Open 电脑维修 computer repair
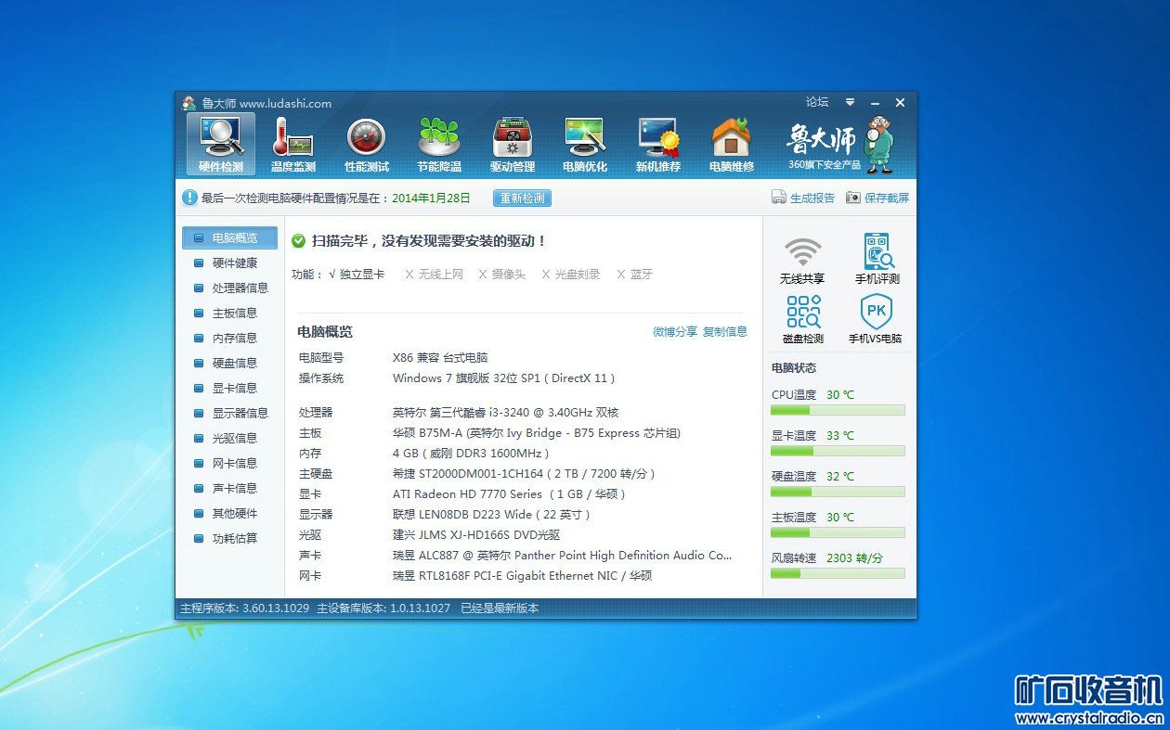The image size is (1170, 730). (732, 145)
